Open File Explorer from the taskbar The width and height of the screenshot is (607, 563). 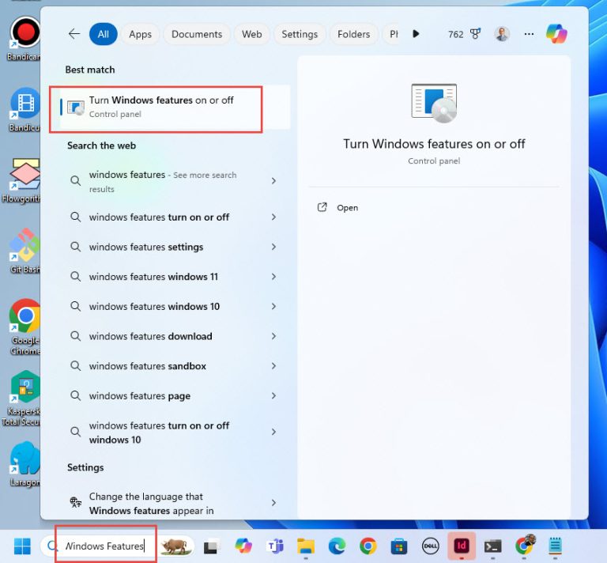(x=306, y=546)
